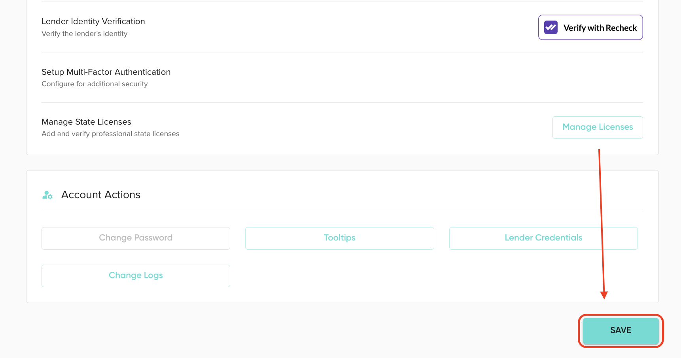Open Manage Licenses

[598, 127]
